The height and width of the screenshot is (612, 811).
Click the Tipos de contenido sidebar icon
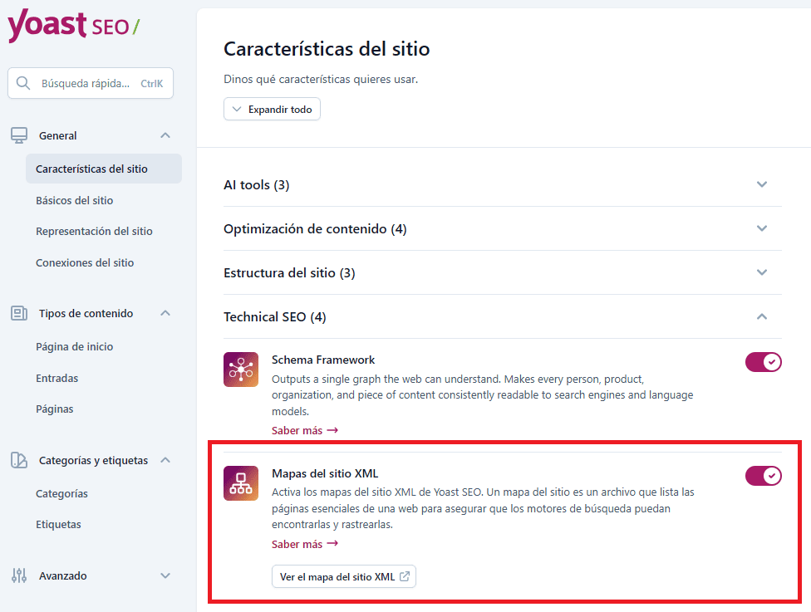(19, 313)
